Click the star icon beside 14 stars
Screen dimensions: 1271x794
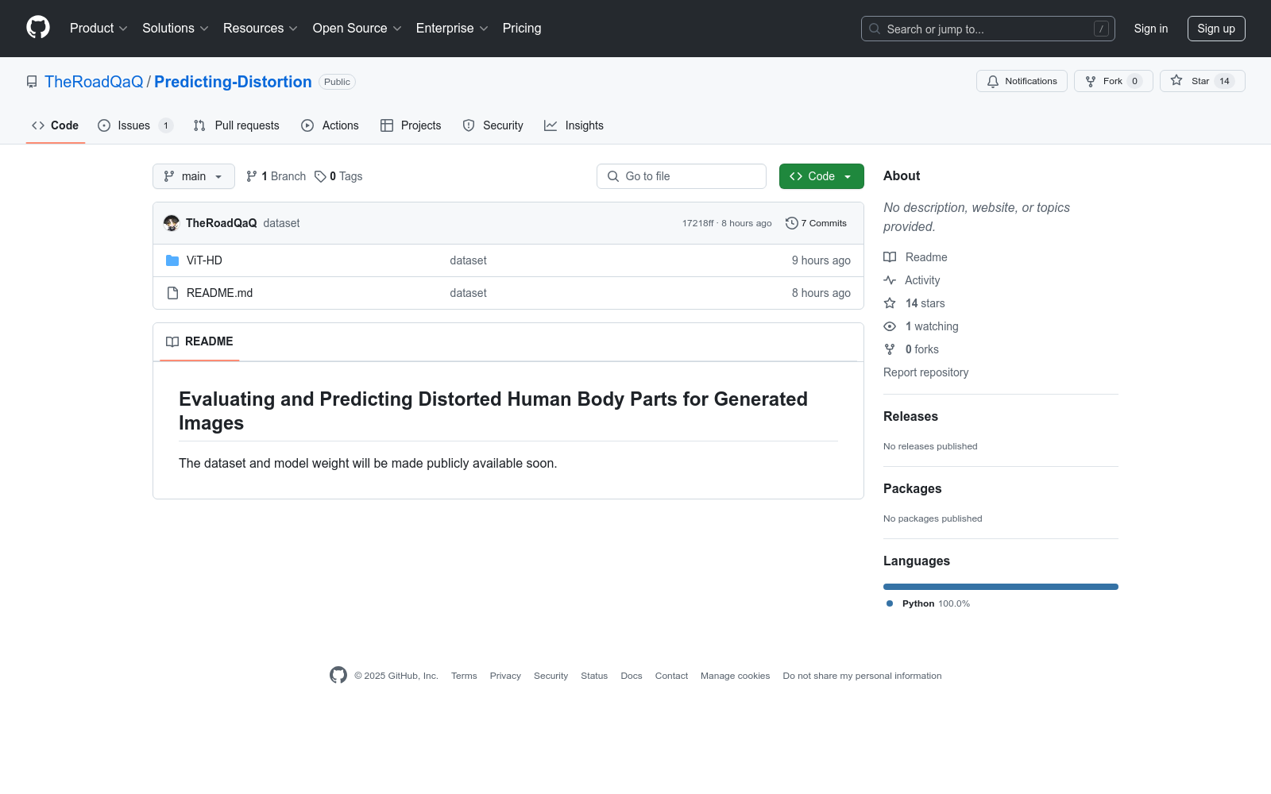coord(890,303)
